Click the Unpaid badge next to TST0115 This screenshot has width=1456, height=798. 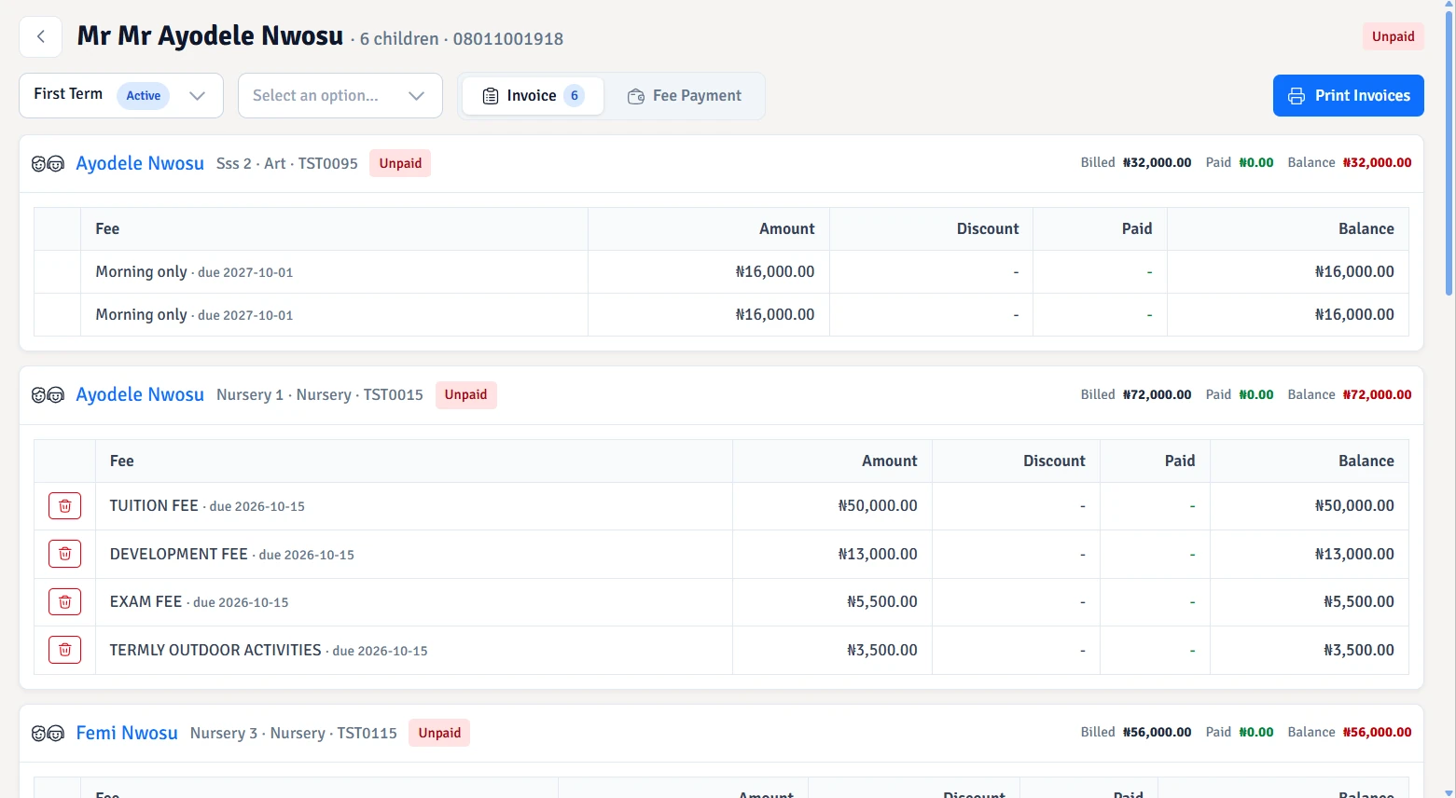tap(439, 733)
